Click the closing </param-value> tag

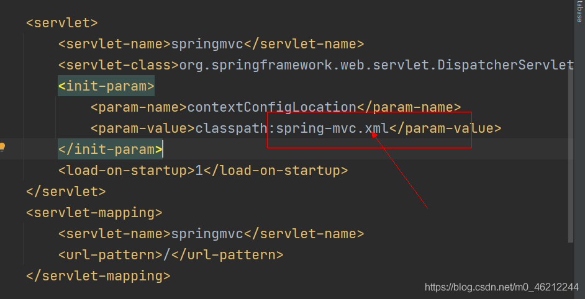pyautogui.click(x=445, y=128)
